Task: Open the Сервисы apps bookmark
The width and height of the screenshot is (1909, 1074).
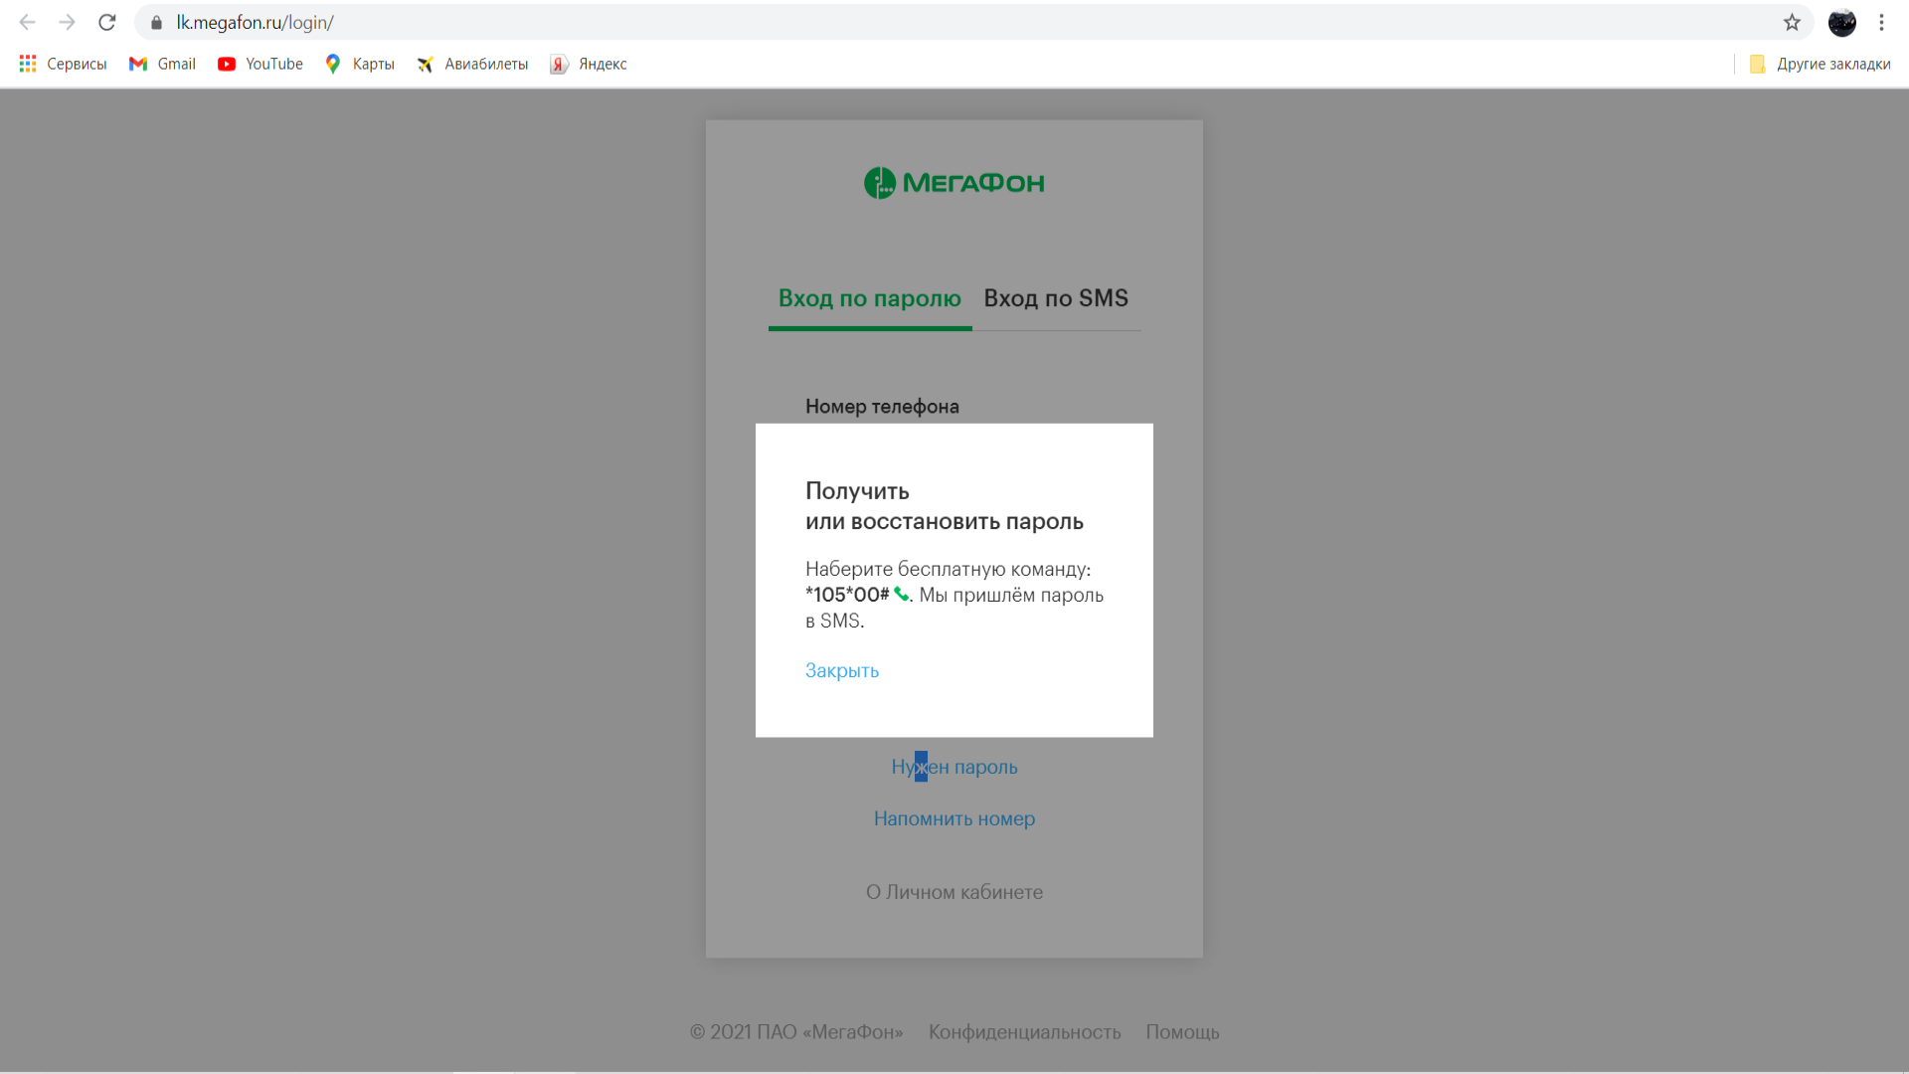Action: 63,64
